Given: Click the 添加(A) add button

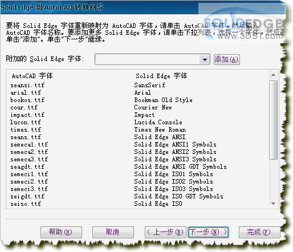Looking at the screenshot, I should tap(226, 59).
